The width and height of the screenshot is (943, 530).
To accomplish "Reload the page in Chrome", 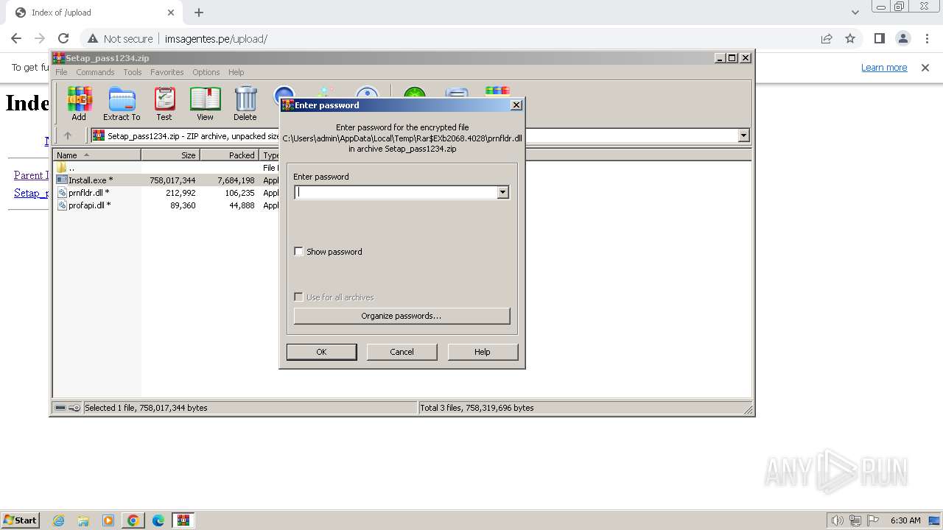I will [63, 38].
